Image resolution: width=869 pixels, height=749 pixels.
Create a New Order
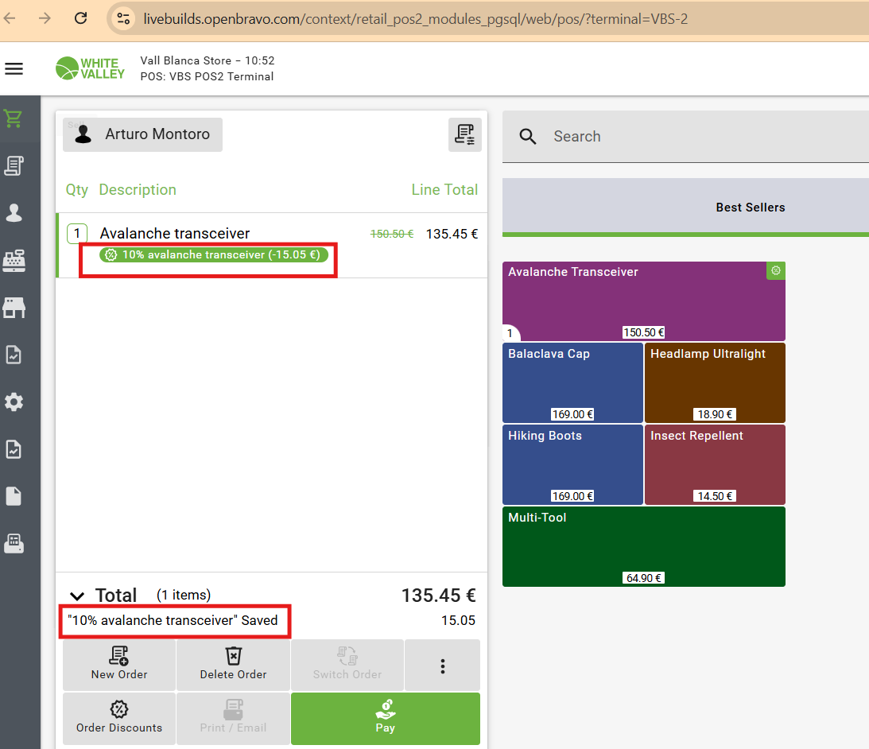(x=119, y=665)
